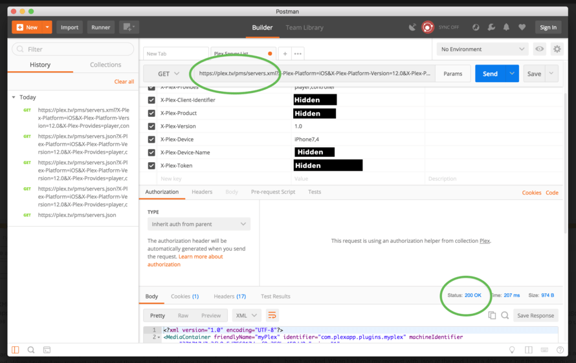
Task: Click Clear all history link
Action: [124, 81]
